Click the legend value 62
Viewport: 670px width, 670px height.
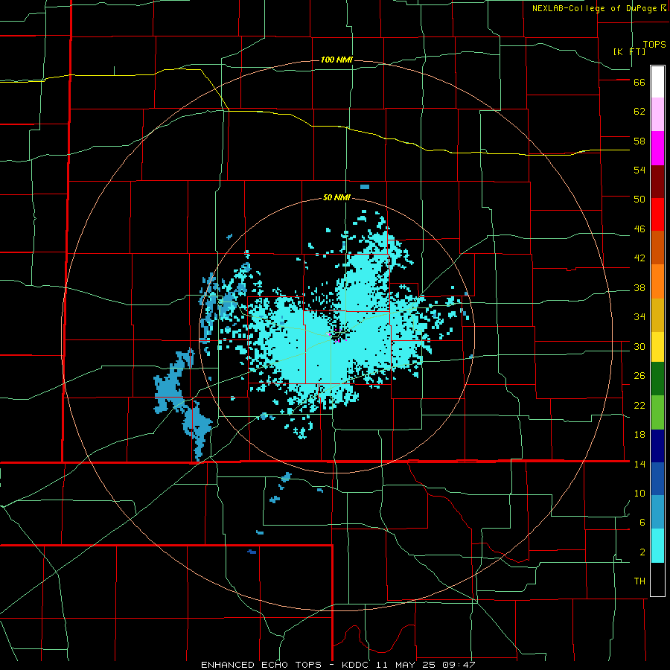[639, 112]
